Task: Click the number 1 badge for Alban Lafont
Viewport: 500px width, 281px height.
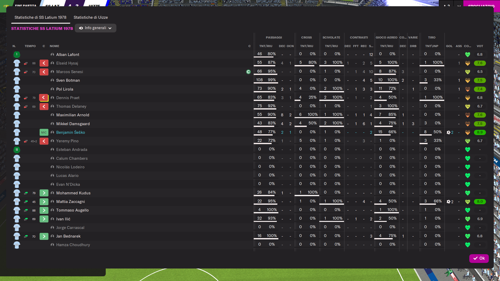Action: point(16,55)
